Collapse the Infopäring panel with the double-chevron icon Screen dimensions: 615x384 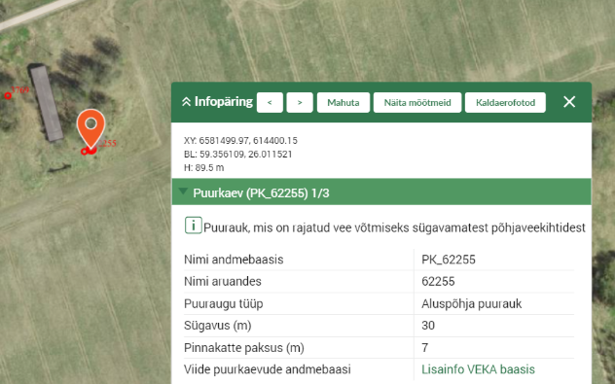pyautogui.click(x=186, y=102)
